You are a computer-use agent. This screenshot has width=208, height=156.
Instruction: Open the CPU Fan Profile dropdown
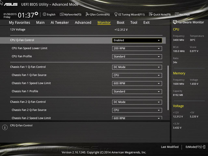pos(137,57)
